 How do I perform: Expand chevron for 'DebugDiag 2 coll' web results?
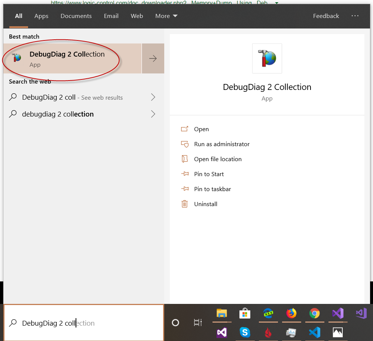click(153, 97)
